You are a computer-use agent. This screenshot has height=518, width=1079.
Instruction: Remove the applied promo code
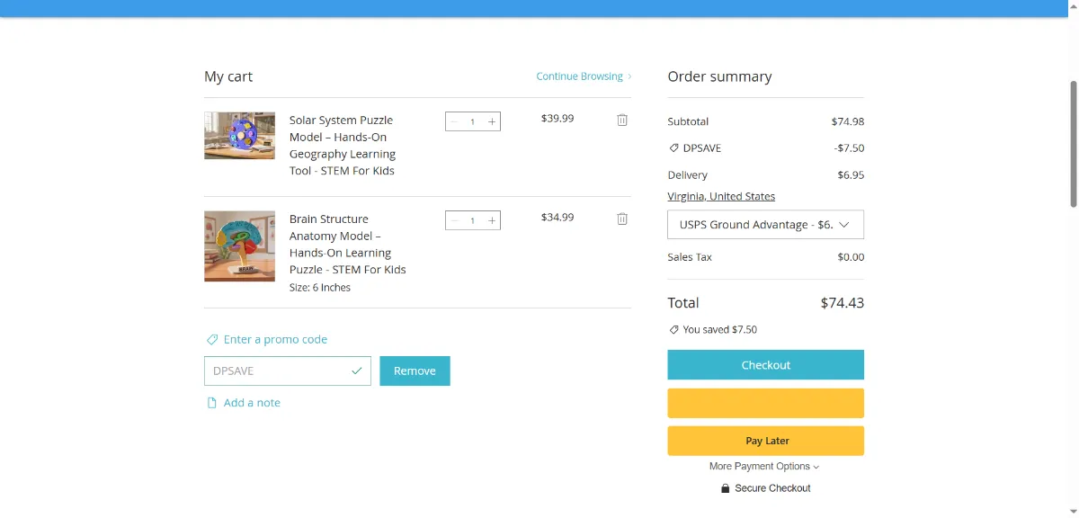point(415,371)
